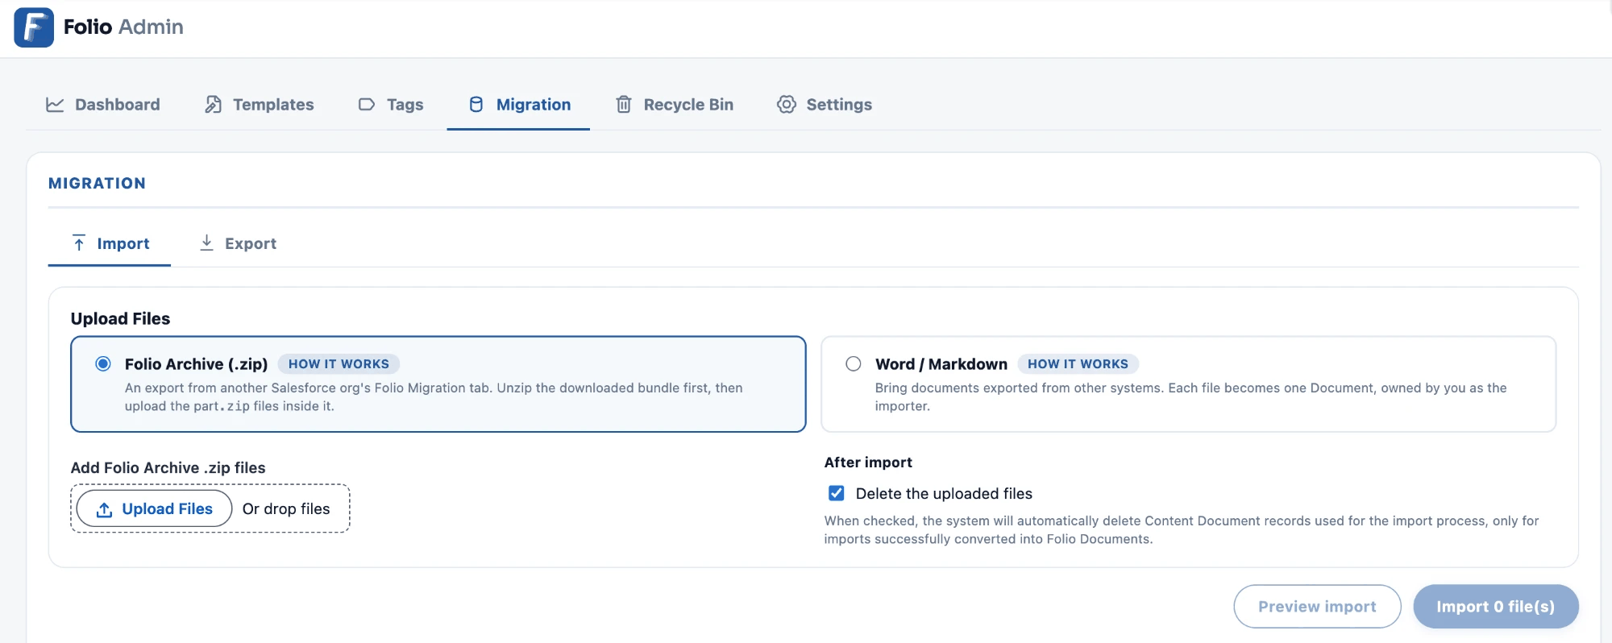This screenshot has height=643, width=1612.
Task: Click the Word / Markdown description text
Action: point(1190,397)
